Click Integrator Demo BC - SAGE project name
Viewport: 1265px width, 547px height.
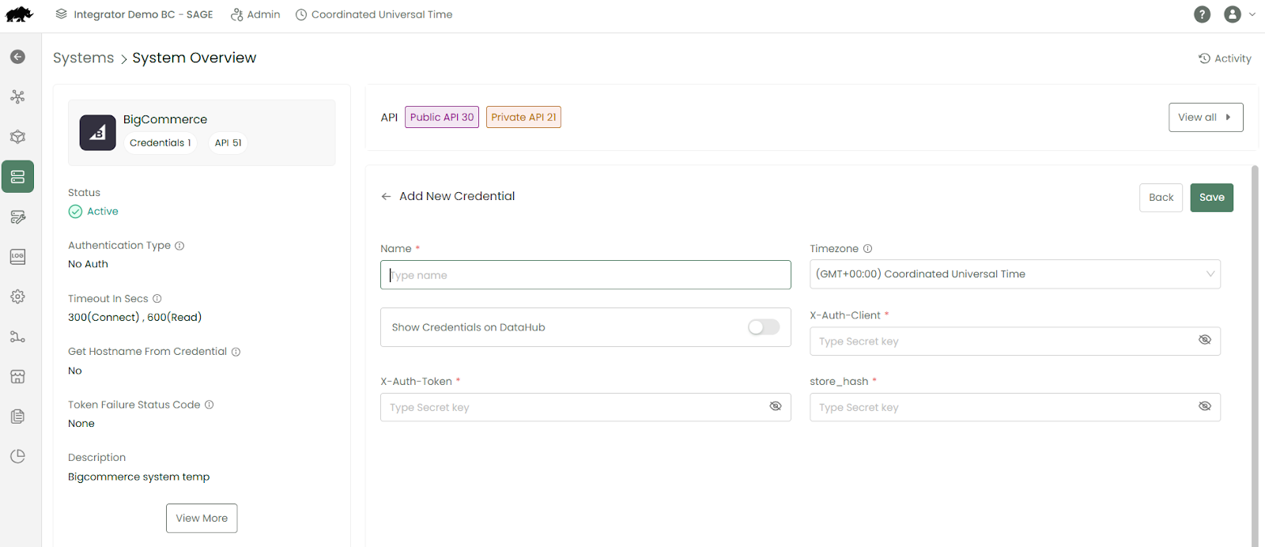[x=143, y=14]
